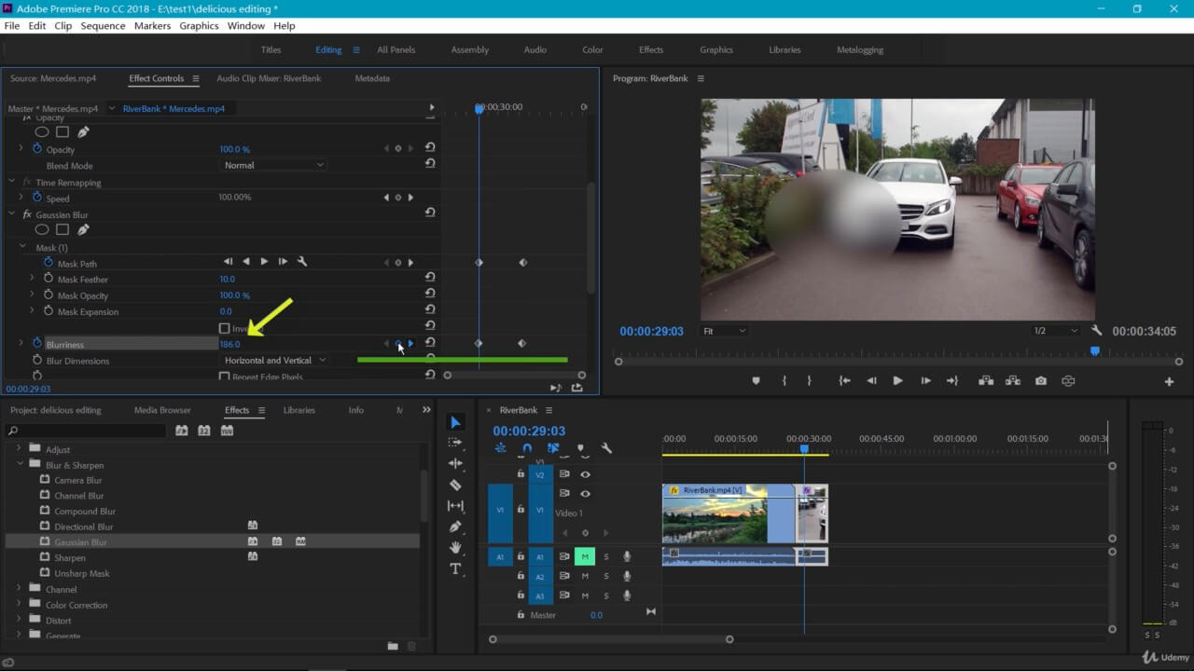Toggle snap in timeline
Viewport: 1194px width, 671px height.
(x=527, y=448)
